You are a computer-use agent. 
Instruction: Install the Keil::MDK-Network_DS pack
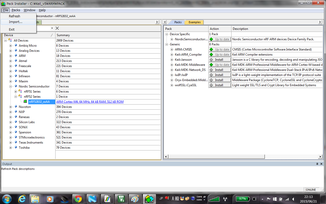[220, 70]
